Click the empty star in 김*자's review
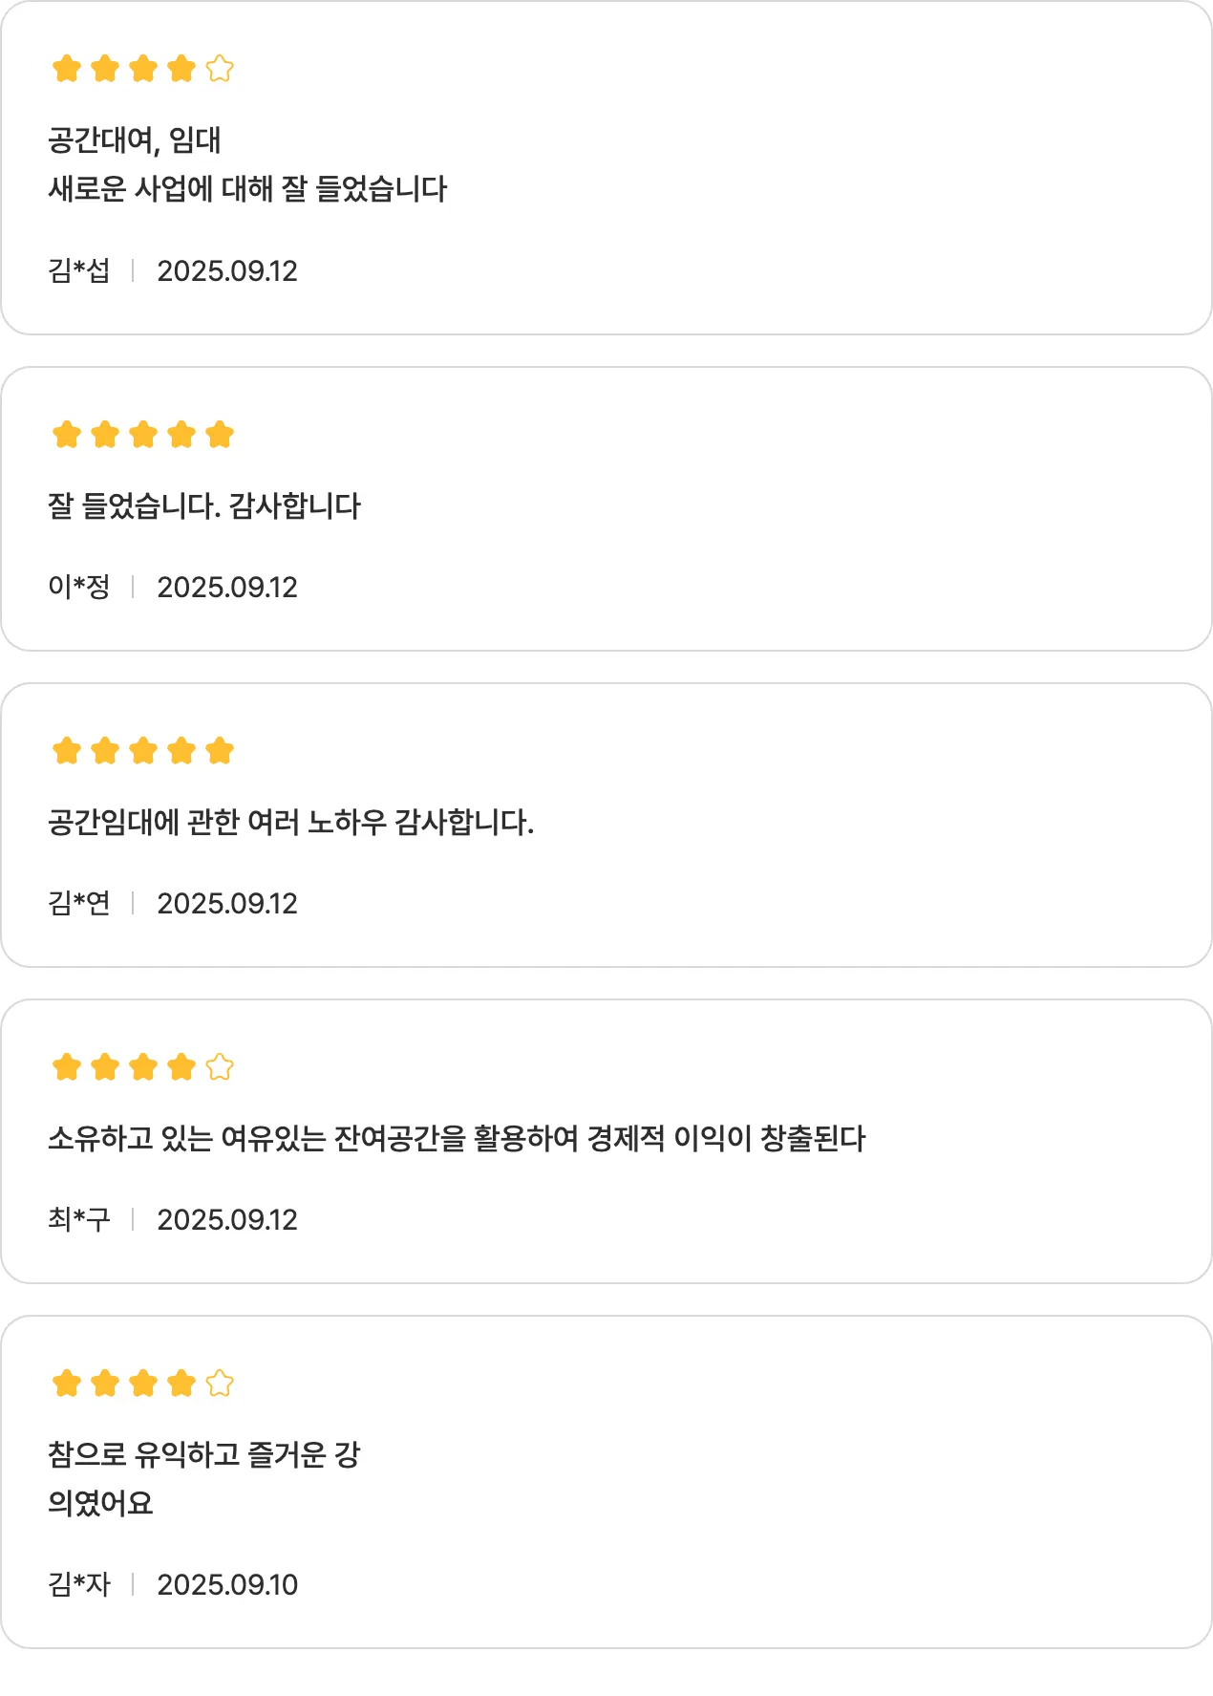Screen dimensions: 1213x1696 pyautogui.click(x=220, y=1384)
